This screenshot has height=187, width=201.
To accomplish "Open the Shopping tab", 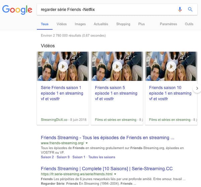I will pyautogui.click(x=123, y=24).
